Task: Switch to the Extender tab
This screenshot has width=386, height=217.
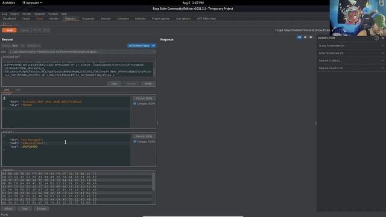Action: [x=141, y=19]
